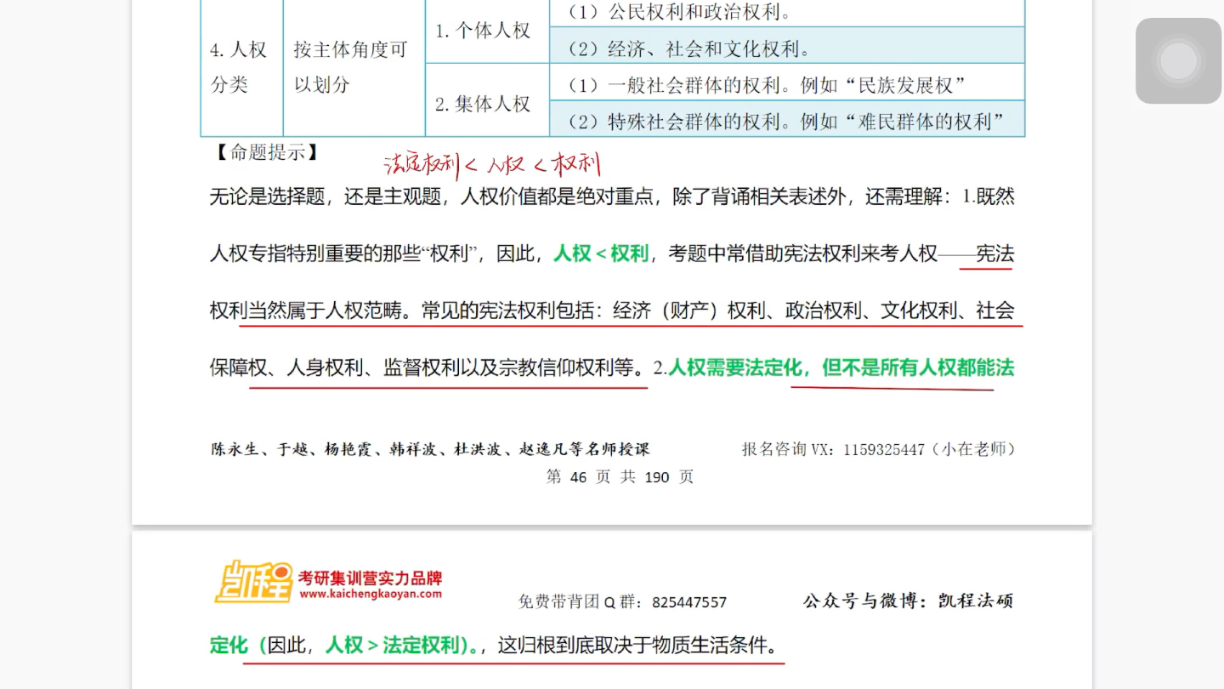This screenshot has height=689, width=1224.
Task: Click the page number '第 46 页 共 190 页'
Action: pos(620,477)
